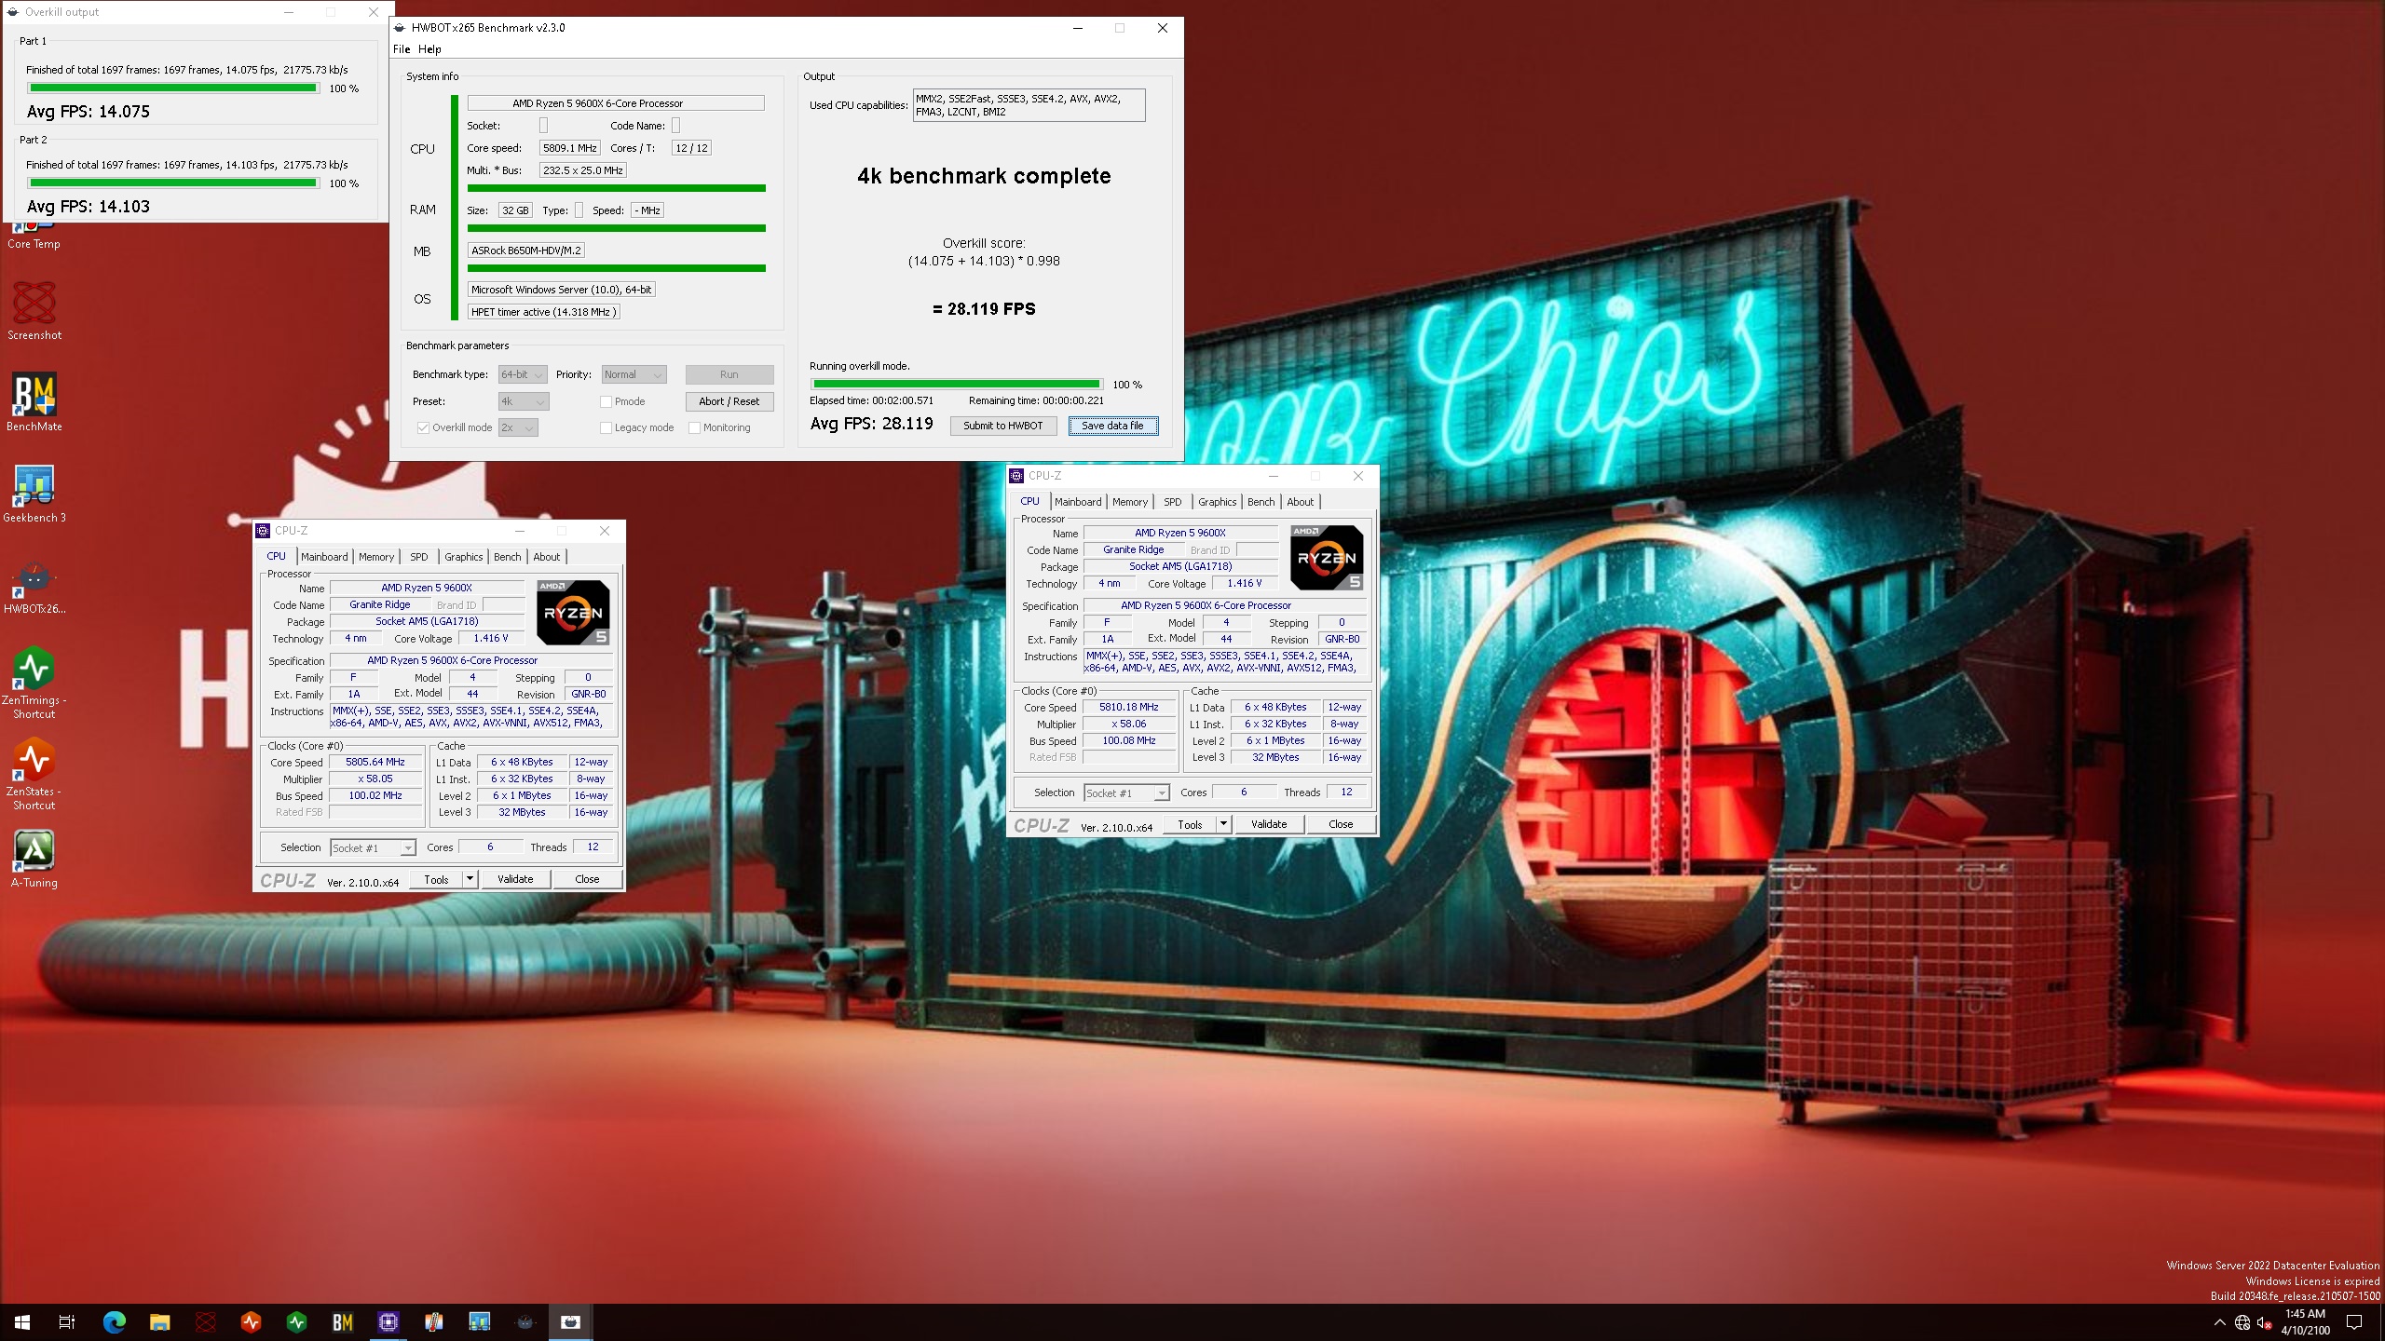Launch the ZenStates shortcut on desktop
Image resolution: width=2385 pixels, height=1341 pixels.
34,774
